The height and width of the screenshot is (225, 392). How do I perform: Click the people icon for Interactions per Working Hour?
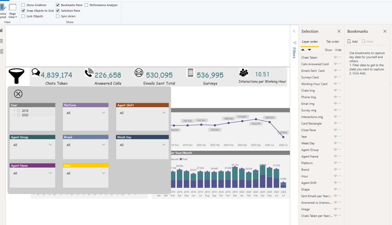(243, 72)
